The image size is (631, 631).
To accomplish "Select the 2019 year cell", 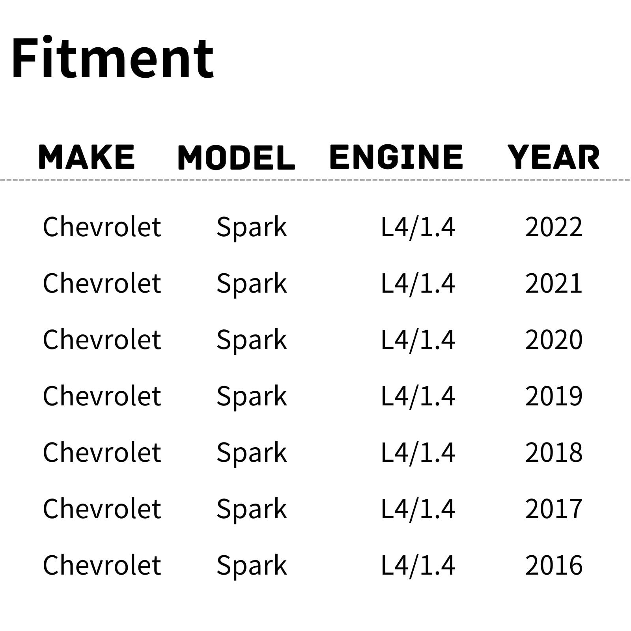I will (x=554, y=396).
